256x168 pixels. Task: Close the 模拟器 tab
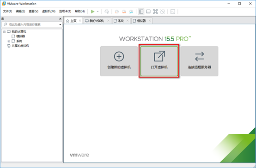(x=150, y=21)
